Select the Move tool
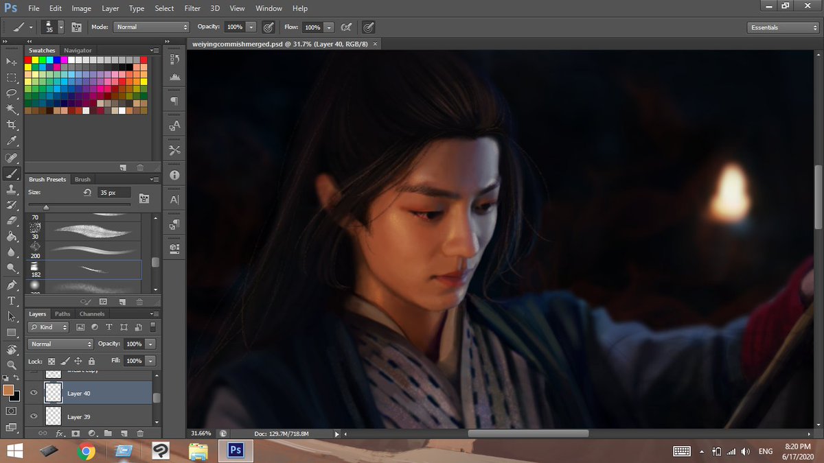Screen dimensions: 824x463 coord(11,62)
